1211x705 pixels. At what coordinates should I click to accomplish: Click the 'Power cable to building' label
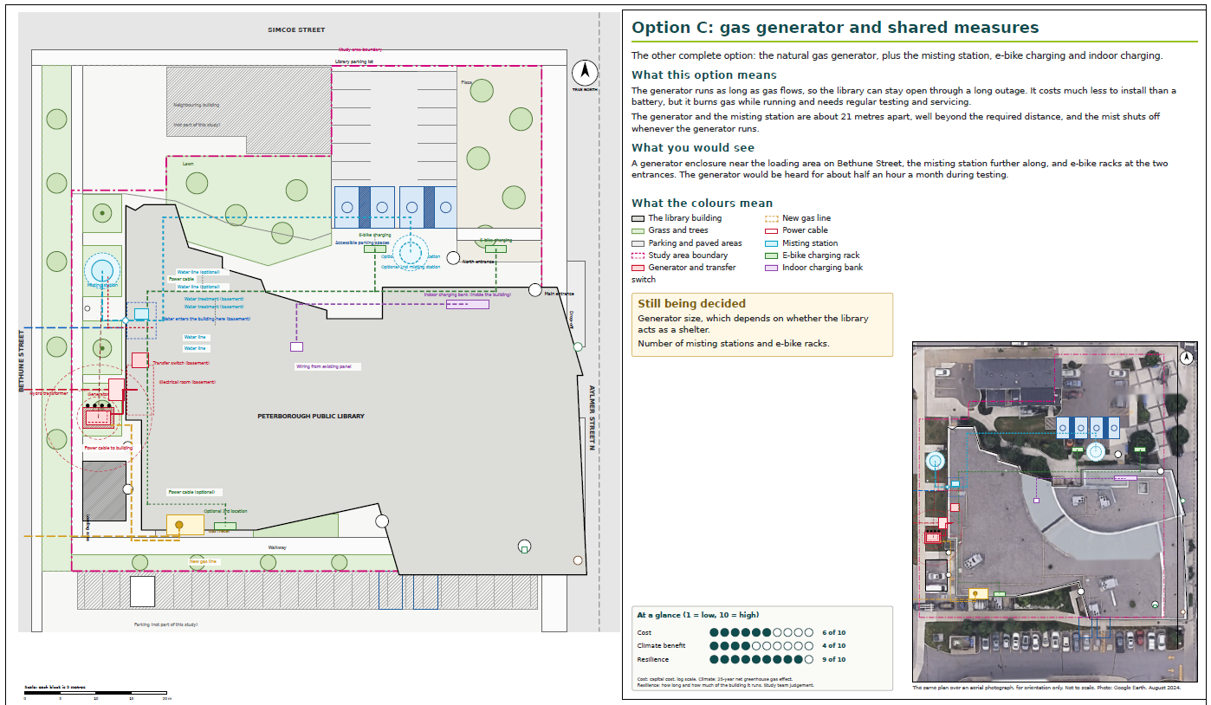coord(108,449)
